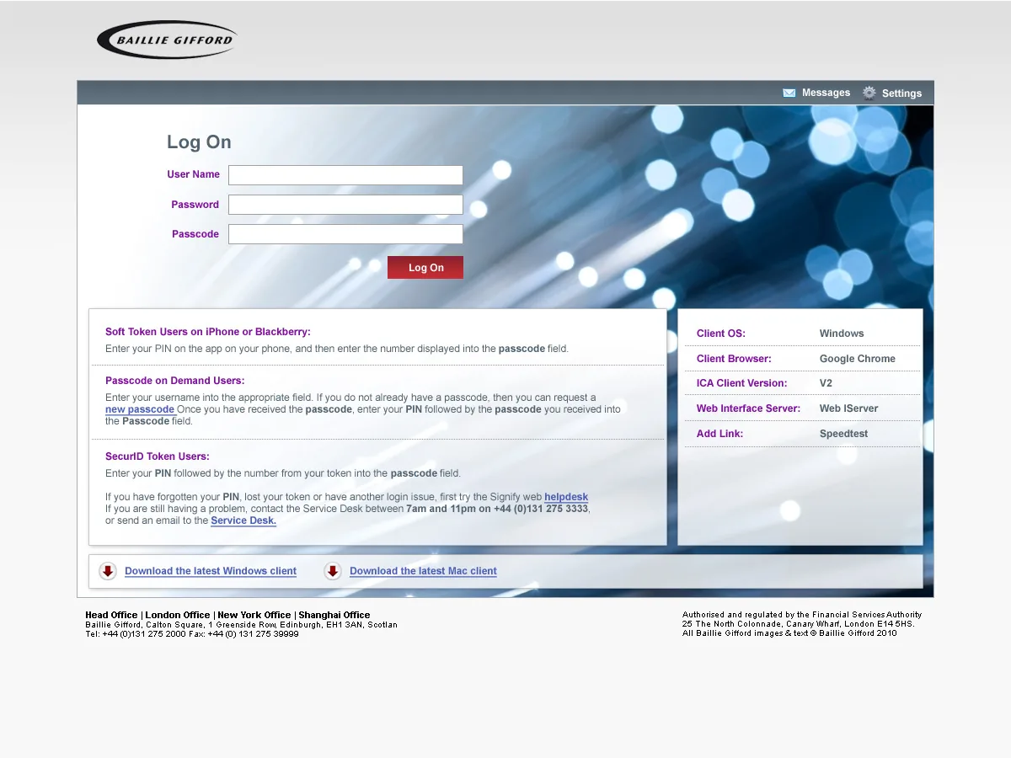Click the Messages envelope icon
This screenshot has width=1011, height=758.
click(x=789, y=93)
